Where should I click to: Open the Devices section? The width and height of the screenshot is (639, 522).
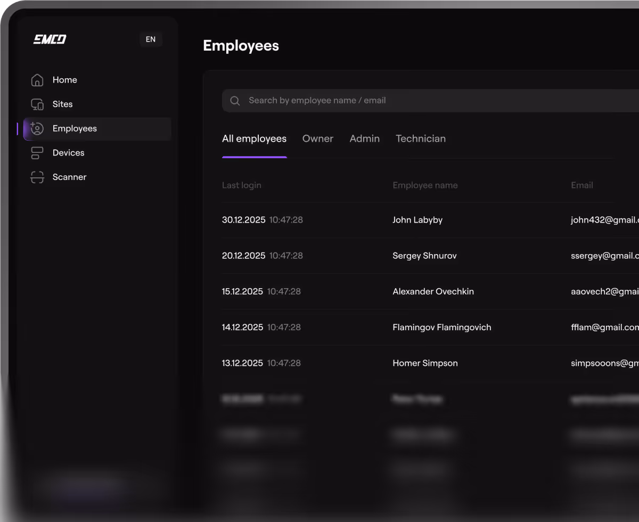pos(68,153)
